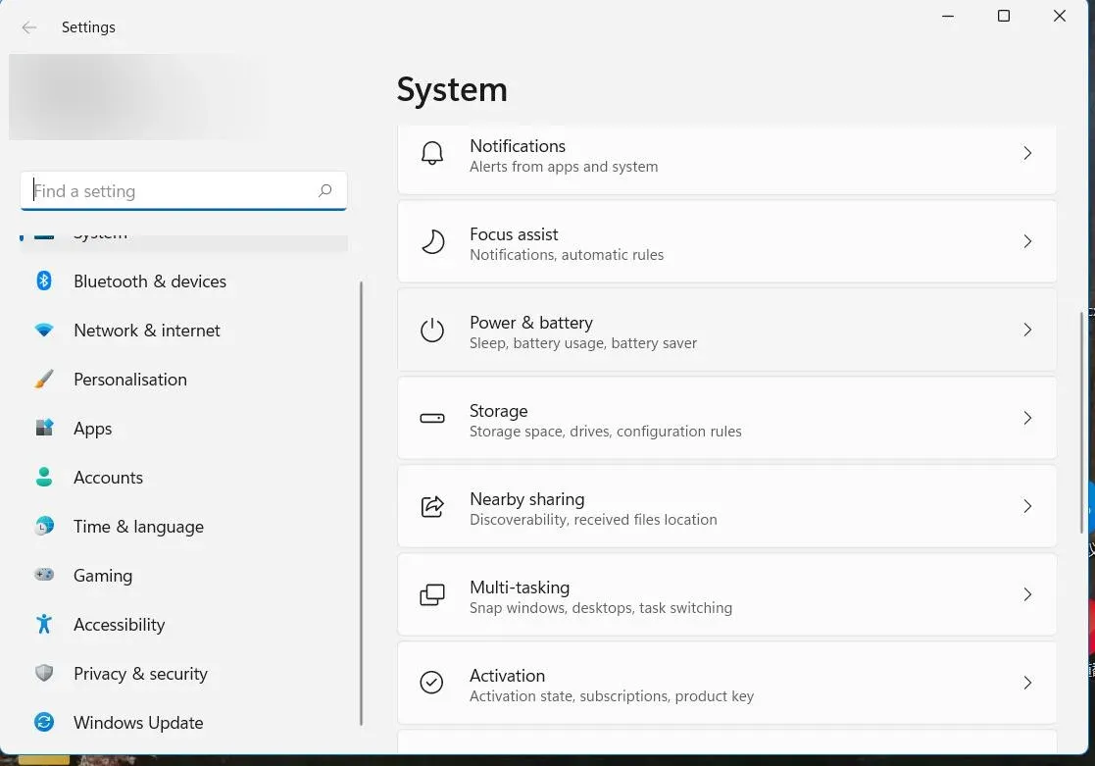This screenshot has width=1095, height=766.
Task: Click the Wi-Fi network icon in sidebar
Action: [x=44, y=330]
